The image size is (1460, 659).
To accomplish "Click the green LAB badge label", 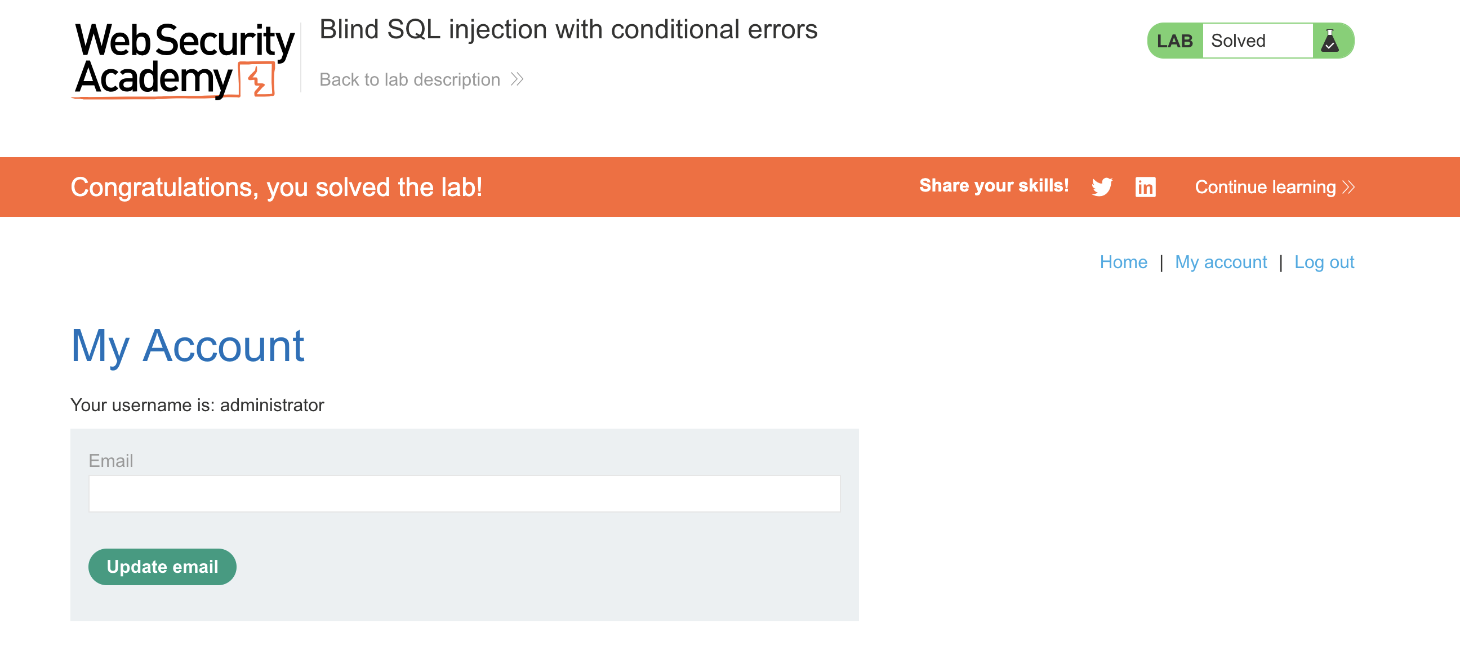I will coord(1174,41).
